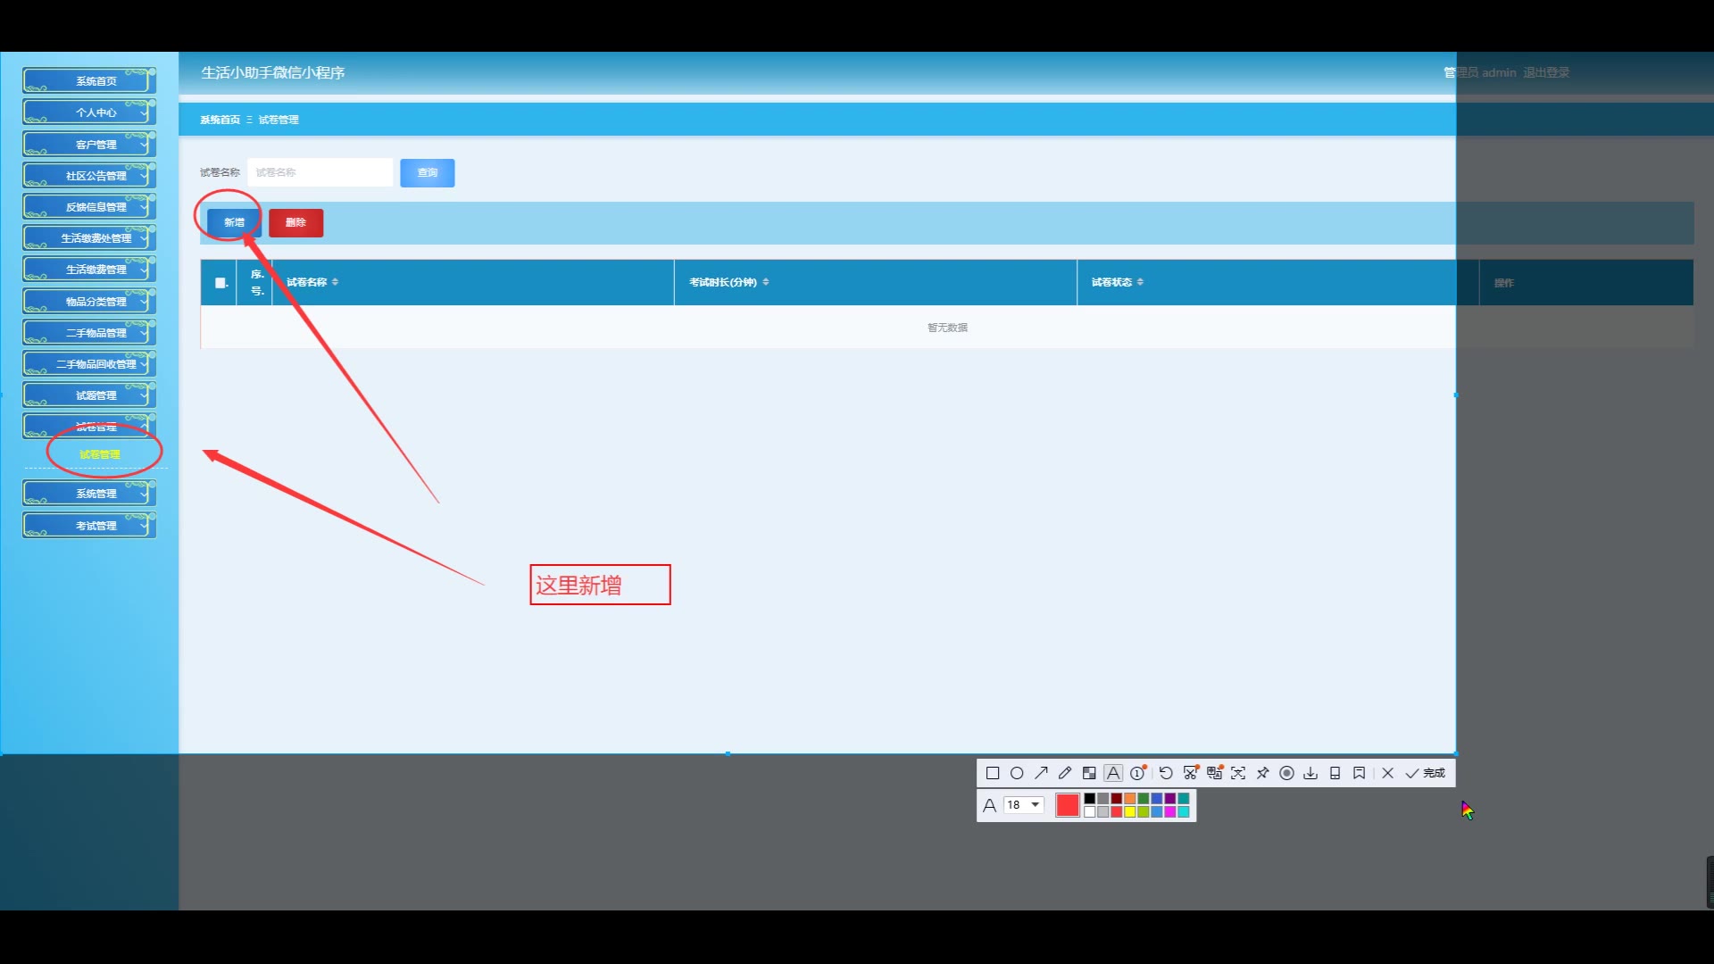Click the 操作 column header
The width and height of the screenshot is (1714, 964).
1504,283
